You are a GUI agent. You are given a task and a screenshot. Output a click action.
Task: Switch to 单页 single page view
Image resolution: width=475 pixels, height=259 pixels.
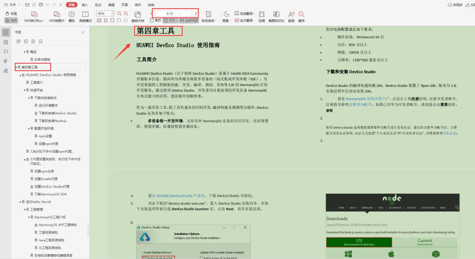tap(155, 21)
